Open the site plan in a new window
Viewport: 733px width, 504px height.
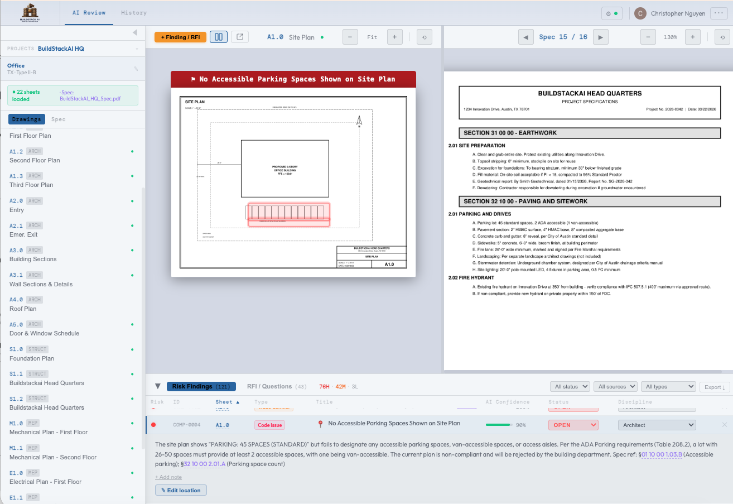[x=240, y=37]
